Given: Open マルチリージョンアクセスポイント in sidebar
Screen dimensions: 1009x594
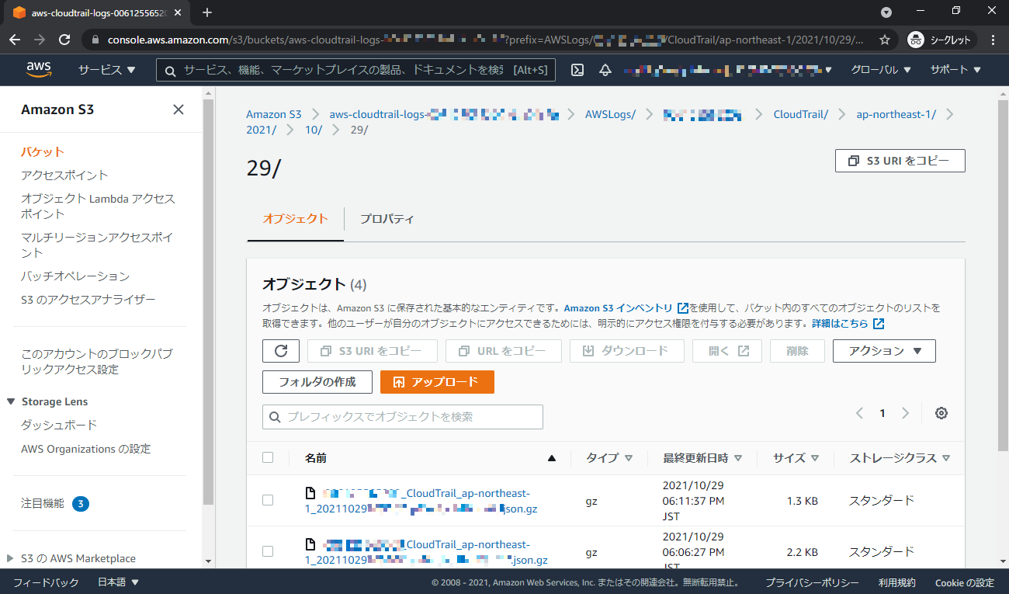Looking at the screenshot, I should tap(97, 245).
